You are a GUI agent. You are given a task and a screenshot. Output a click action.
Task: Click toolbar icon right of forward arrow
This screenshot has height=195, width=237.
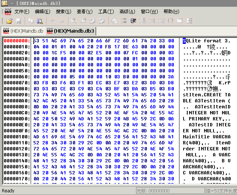pyautogui.click(x=74, y=21)
